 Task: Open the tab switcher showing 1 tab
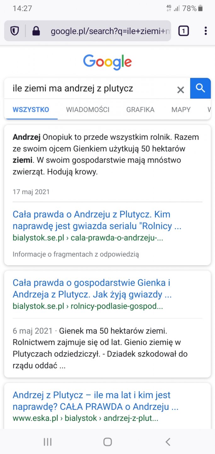pyautogui.click(x=184, y=31)
